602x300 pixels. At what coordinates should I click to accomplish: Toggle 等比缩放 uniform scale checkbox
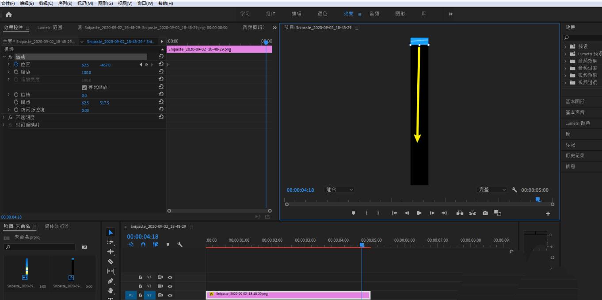[x=84, y=87]
